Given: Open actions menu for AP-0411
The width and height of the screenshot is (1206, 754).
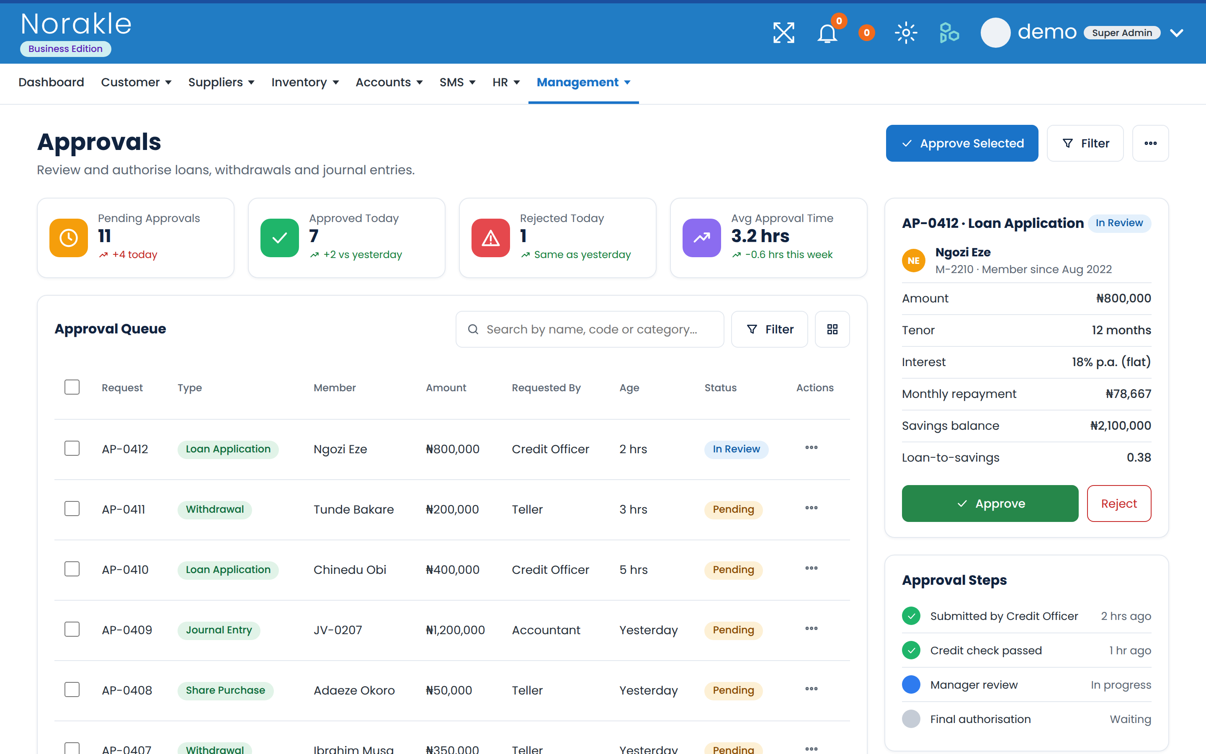Looking at the screenshot, I should click(811, 508).
